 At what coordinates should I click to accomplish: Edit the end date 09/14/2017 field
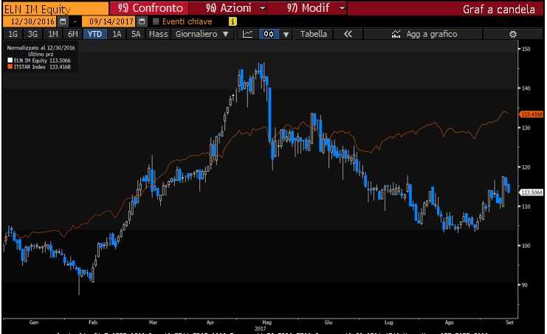coord(109,21)
